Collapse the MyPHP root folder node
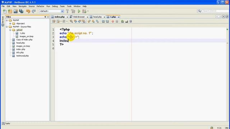This screenshot has height=129, width=230. (7, 20)
